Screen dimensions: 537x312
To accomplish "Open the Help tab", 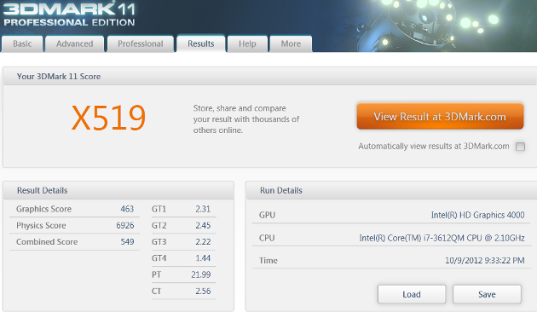I will click(x=247, y=43).
